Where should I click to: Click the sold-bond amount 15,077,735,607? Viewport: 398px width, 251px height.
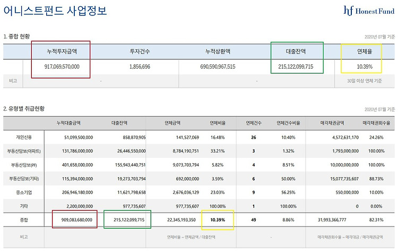click(344, 179)
